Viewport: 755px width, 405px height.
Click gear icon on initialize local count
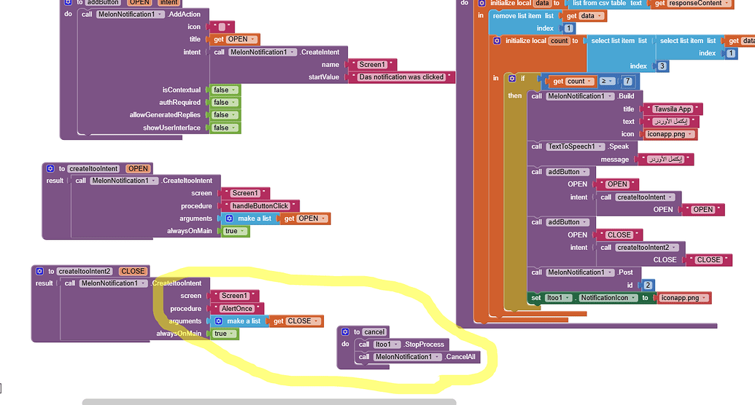pos(497,41)
